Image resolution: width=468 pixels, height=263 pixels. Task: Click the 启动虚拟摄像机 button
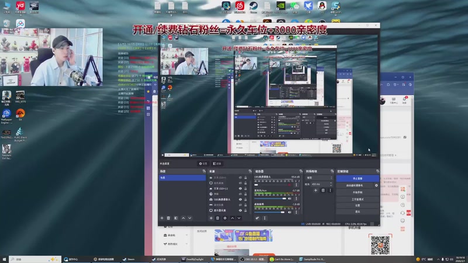click(x=355, y=185)
